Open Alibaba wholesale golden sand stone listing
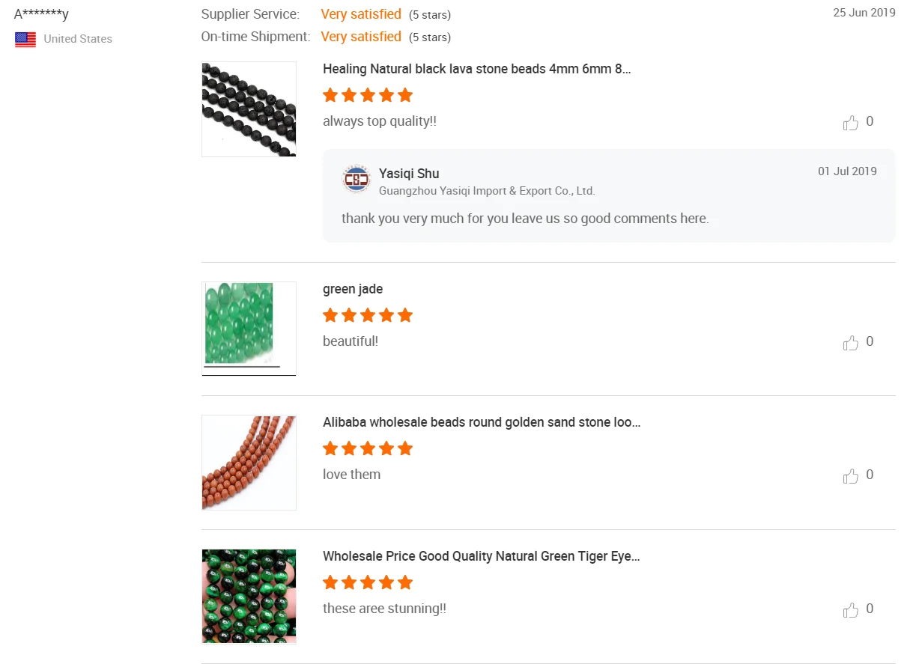The width and height of the screenshot is (907, 664). 481,422
